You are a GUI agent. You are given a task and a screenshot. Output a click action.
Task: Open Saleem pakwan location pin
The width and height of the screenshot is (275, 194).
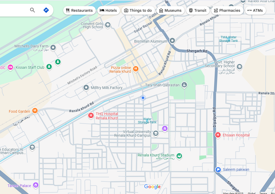tap(218, 170)
